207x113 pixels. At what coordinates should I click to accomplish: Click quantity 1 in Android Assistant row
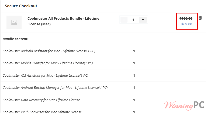click(x=134, y=51)
